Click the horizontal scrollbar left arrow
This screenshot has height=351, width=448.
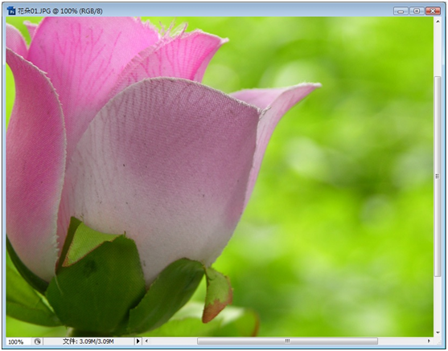coord(146,341)
